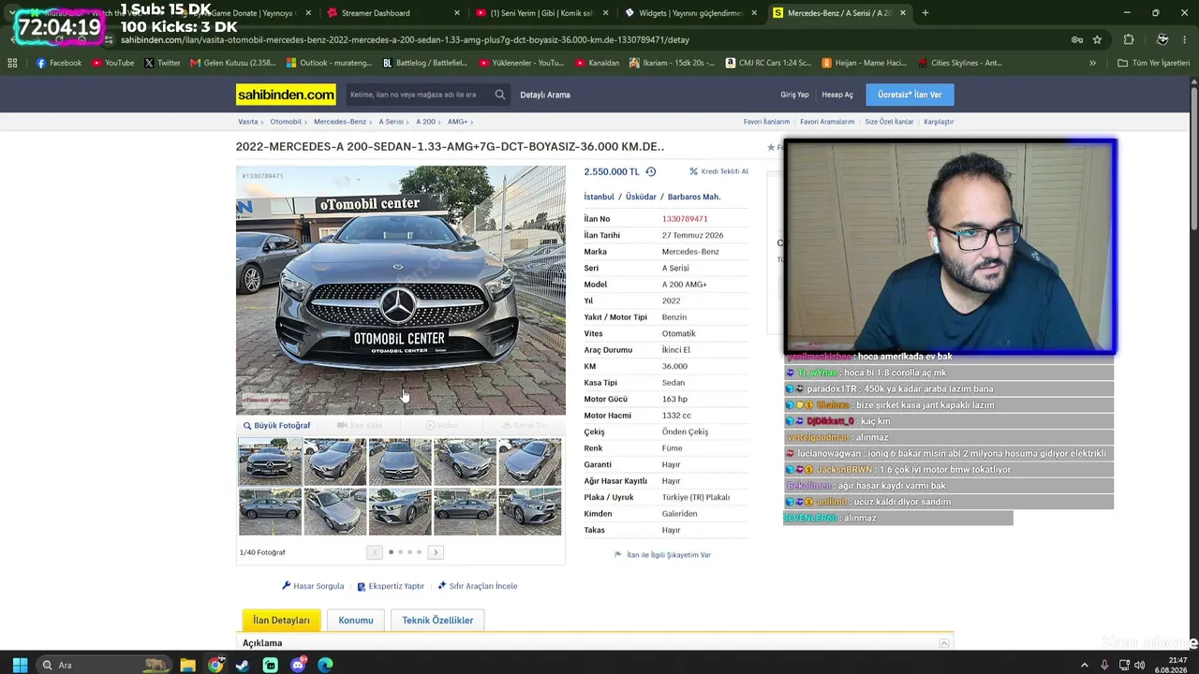Click the volume icon in system tray
The image size is (1199, 674).
coord(1139,665)
